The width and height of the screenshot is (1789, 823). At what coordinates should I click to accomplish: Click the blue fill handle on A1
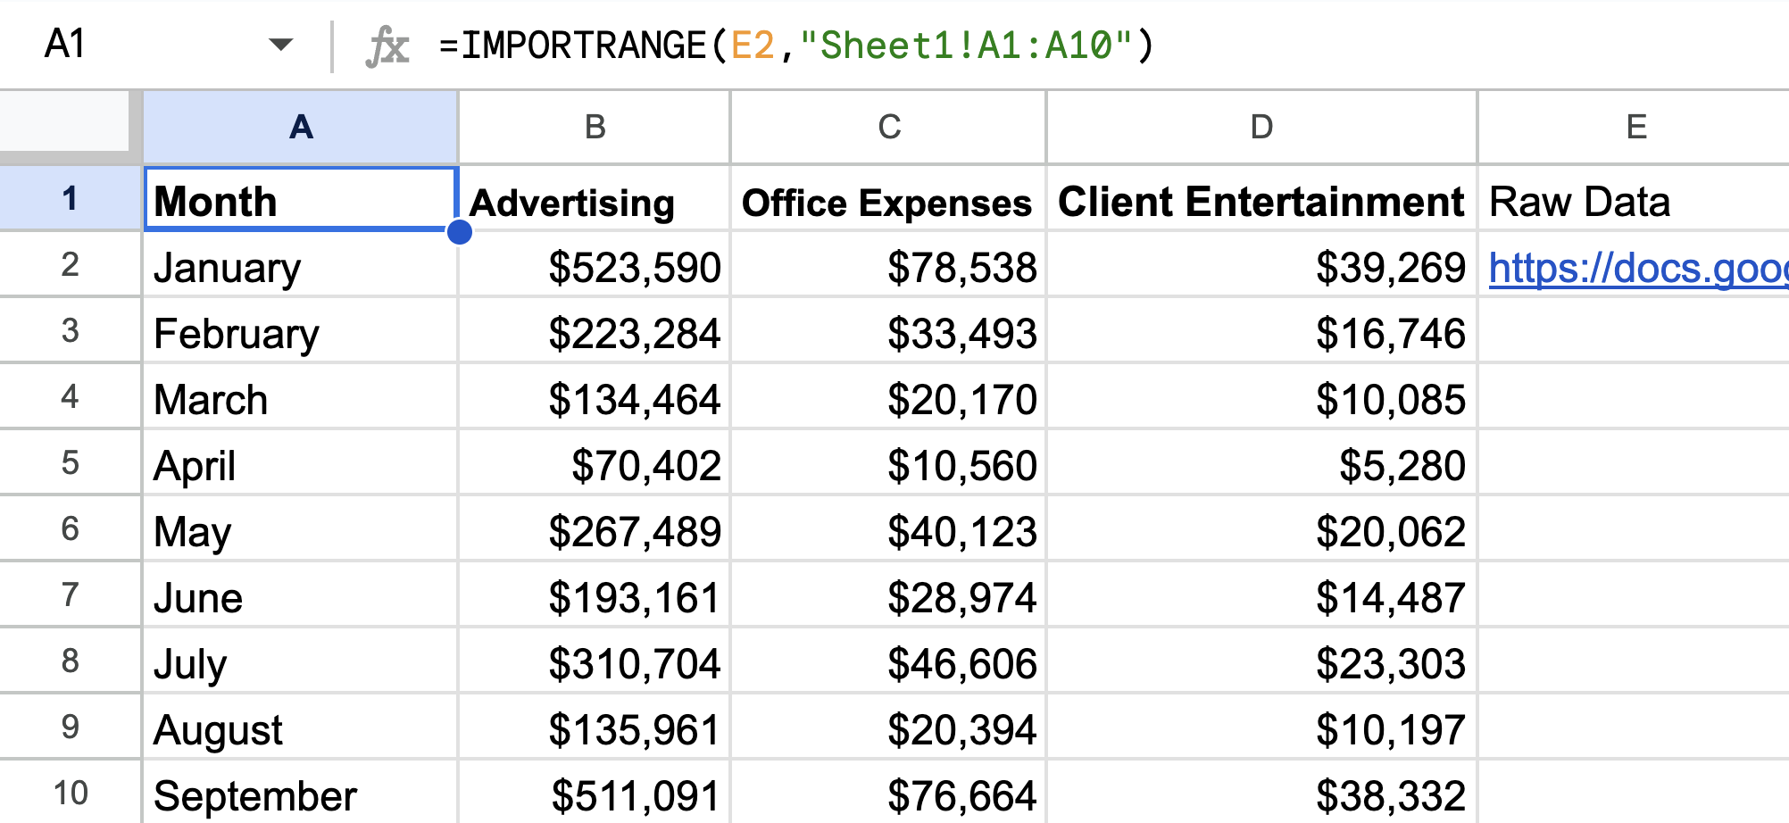459,232
